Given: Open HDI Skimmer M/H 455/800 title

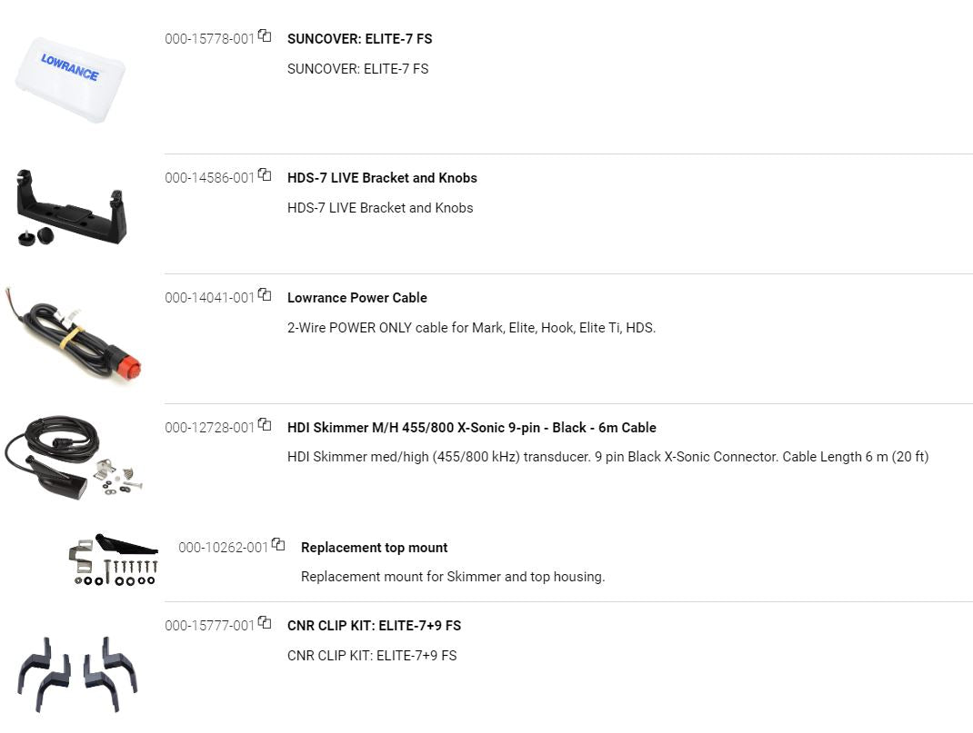Looking at the screenshot, I should pyautogui.click(x=471, y=428).
